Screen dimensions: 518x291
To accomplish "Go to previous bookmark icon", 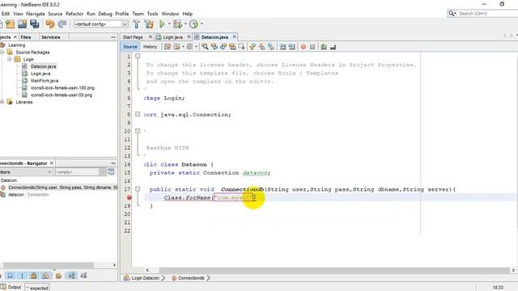I will [253, 47].
